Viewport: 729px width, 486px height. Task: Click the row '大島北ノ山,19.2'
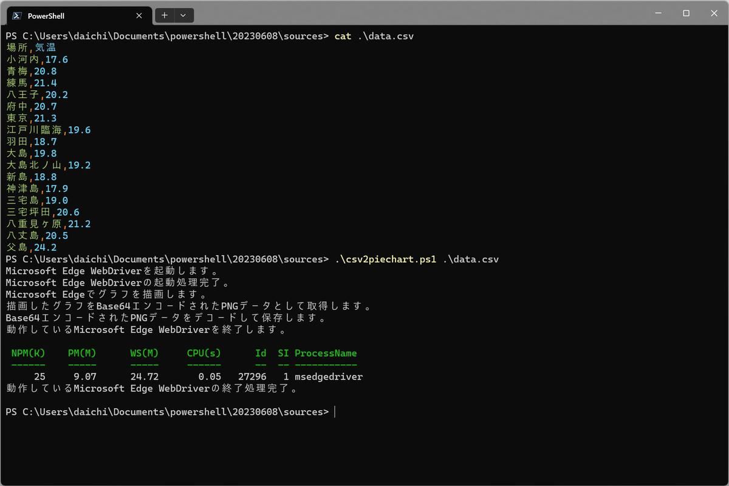point(49,165)
